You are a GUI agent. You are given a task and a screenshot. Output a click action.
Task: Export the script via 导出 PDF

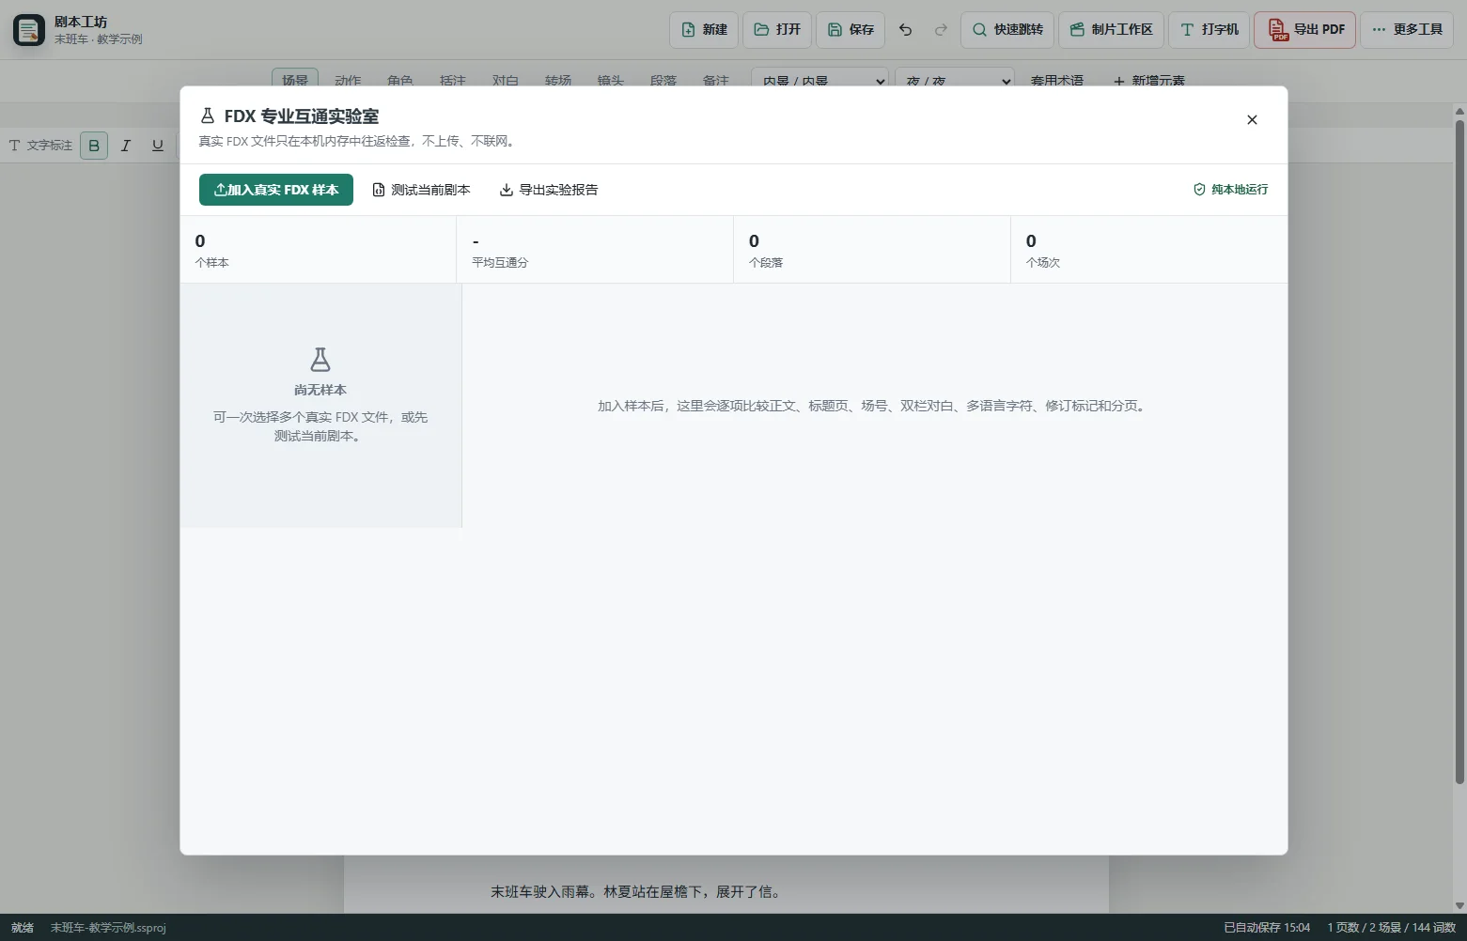point(1304,30)
